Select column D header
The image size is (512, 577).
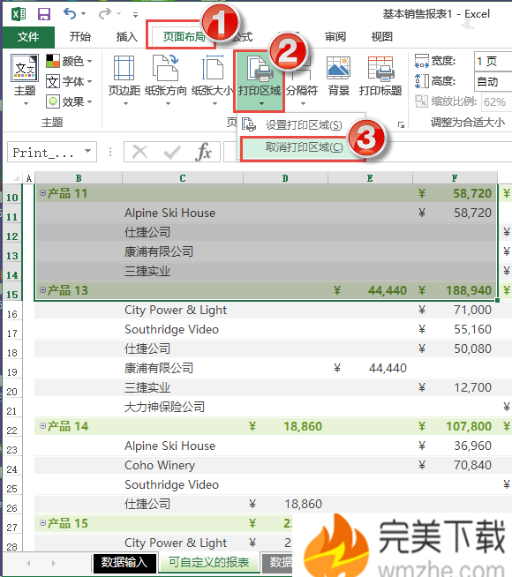pyautogui.click(x=285, y=178)
